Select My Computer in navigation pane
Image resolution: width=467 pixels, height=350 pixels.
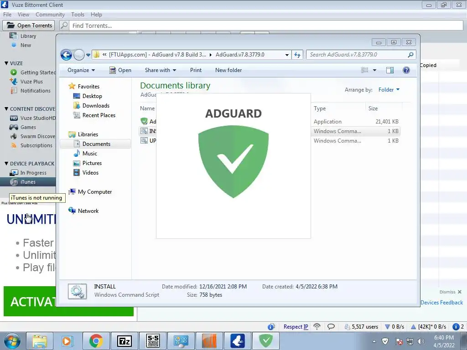90,192
